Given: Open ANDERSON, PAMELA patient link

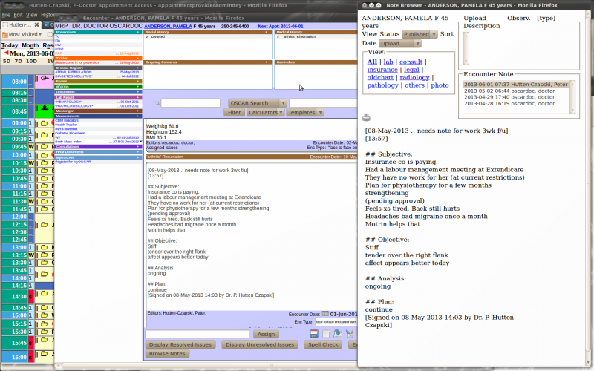Looking at the screenshot, I should 168,27.
